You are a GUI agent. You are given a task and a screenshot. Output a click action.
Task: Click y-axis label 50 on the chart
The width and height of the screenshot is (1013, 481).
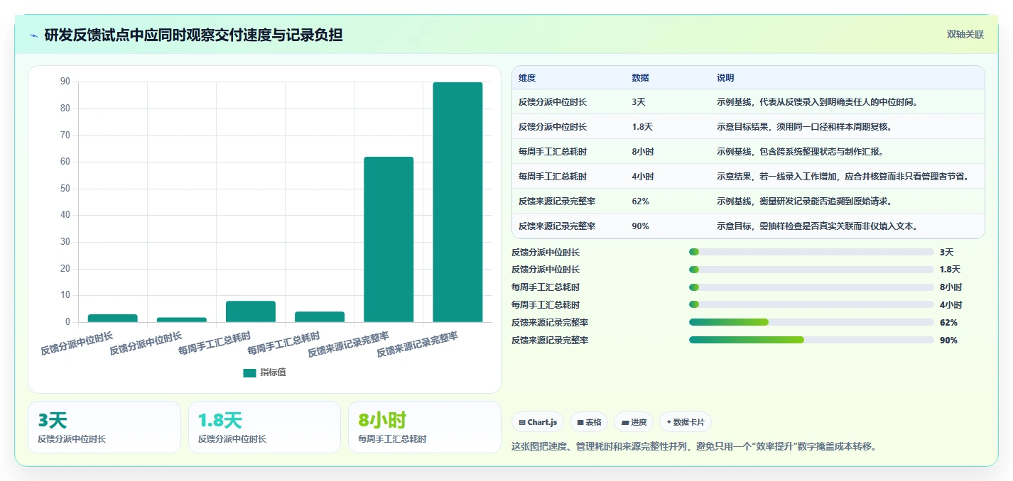(x=65, y=189)
